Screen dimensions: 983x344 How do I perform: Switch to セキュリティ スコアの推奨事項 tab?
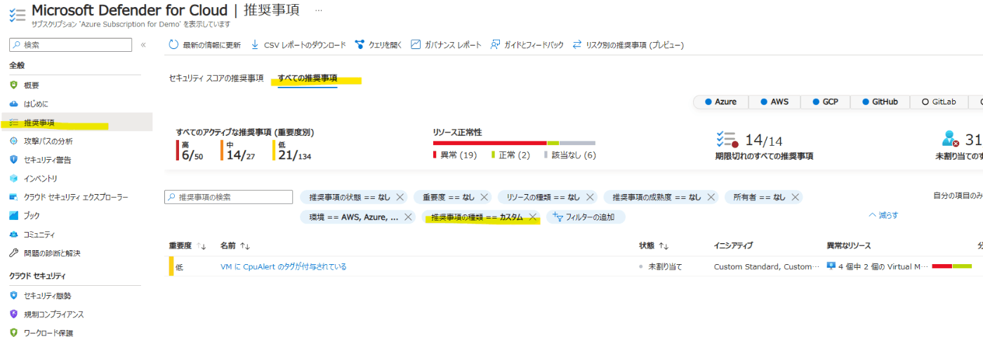pos(216,78)
